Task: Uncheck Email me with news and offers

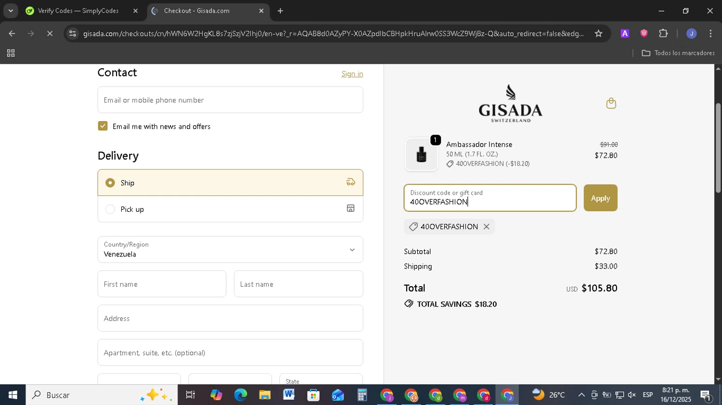Action: point(103,126)
